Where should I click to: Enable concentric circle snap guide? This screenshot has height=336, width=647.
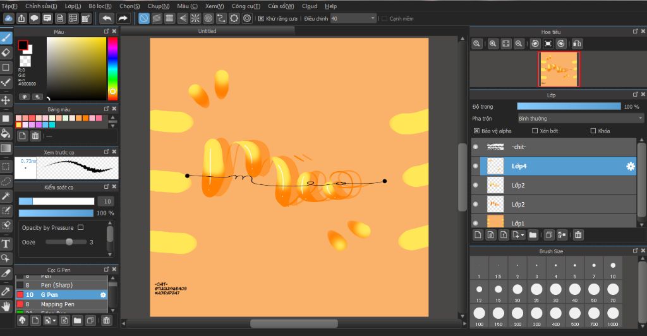tap(209, 18)
